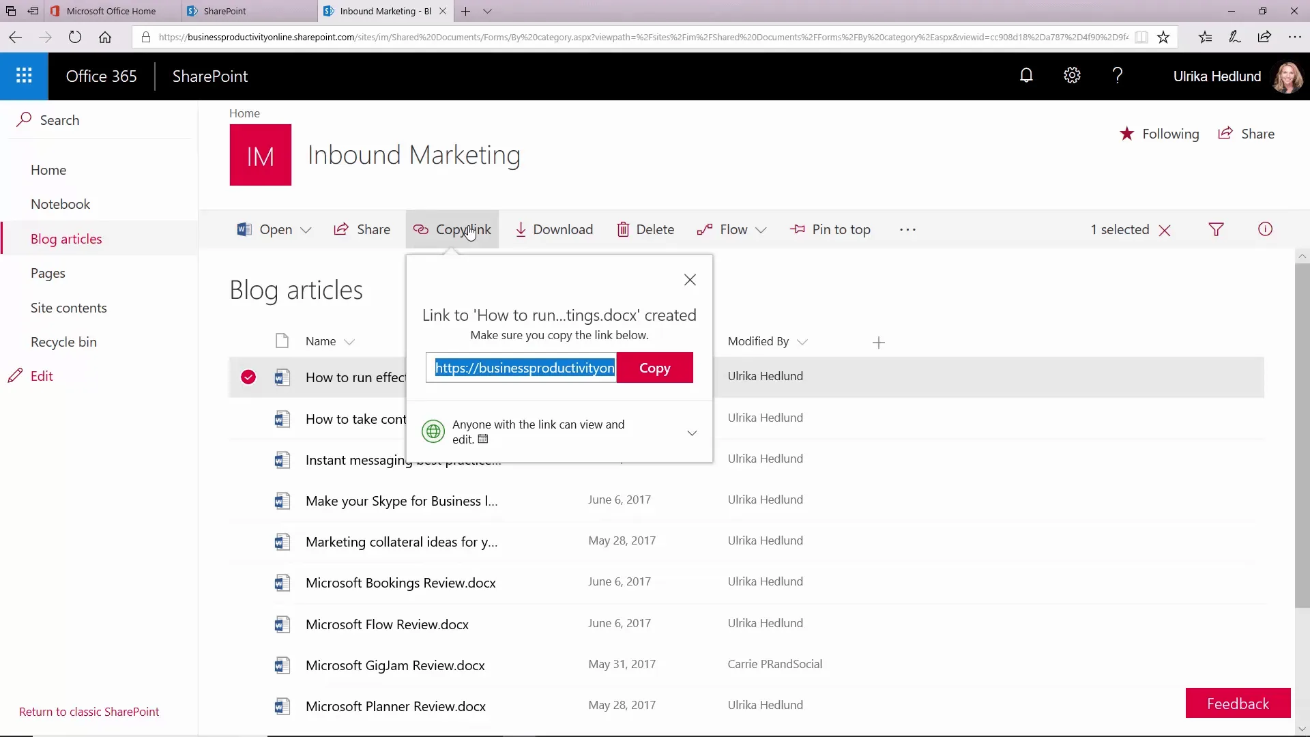Go to browser home page
The height and width of the screenshot is (737, 1310).
(x=105, y=38)
